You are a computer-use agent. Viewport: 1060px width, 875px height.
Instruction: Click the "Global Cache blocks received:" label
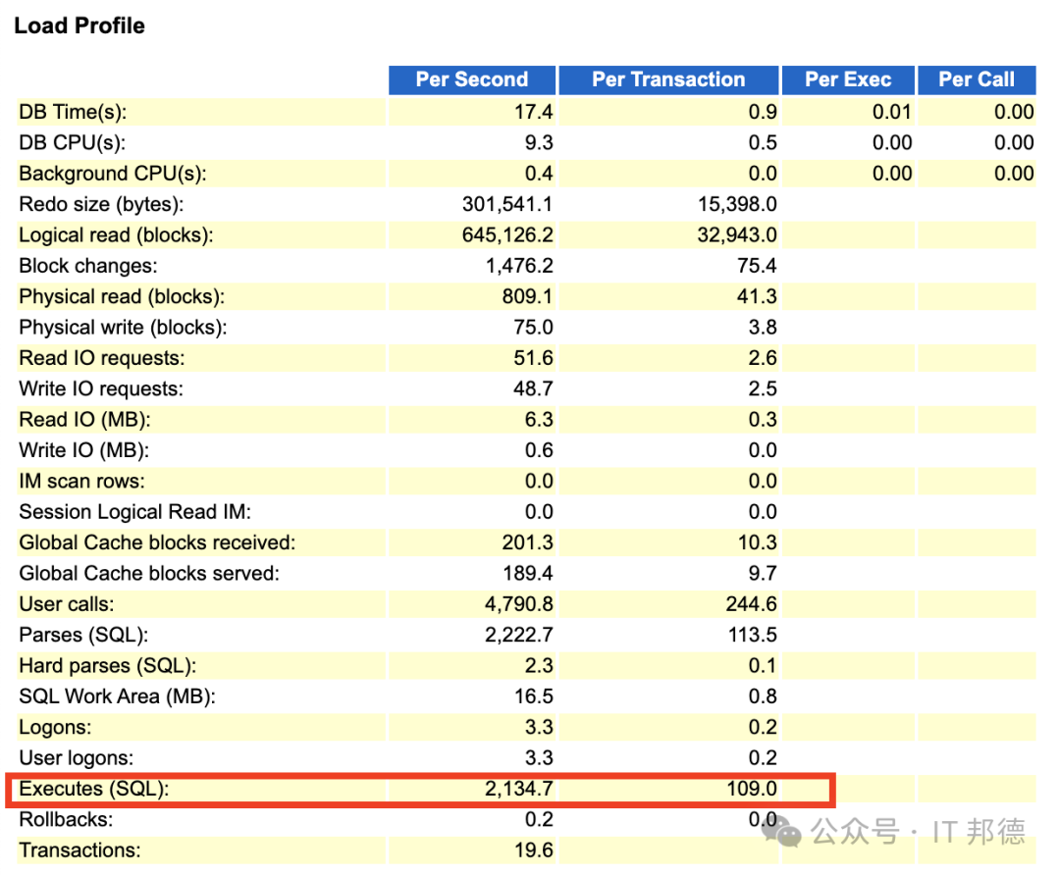[x=157, y=542]
